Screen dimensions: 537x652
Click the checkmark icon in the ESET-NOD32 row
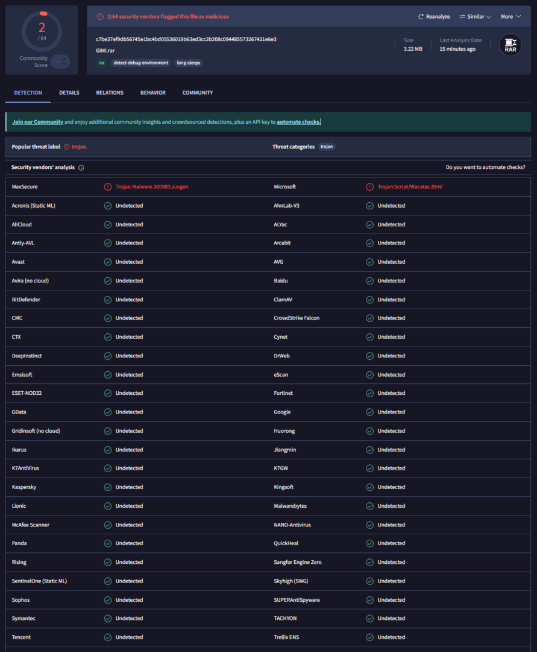point(107,393)
